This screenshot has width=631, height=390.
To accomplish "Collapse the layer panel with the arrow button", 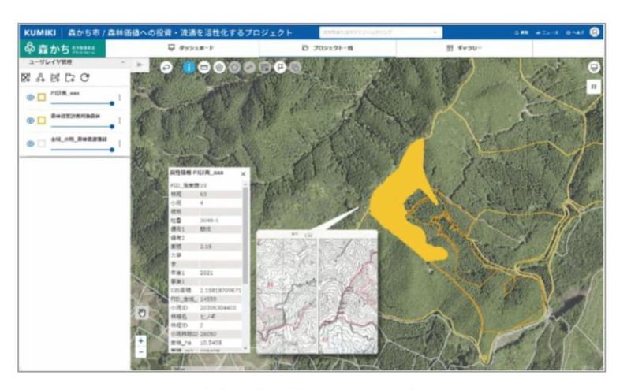I will [140, 65].
